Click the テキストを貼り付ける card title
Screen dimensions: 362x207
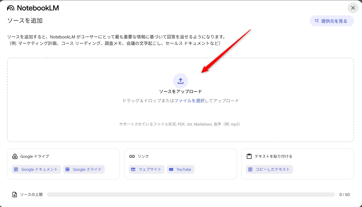pyautogui.click(x=273, y=156)
